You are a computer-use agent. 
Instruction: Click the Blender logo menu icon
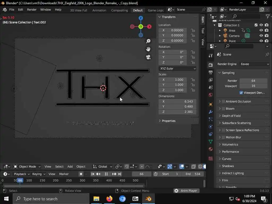pyautogui.click(x=5, y=10)
